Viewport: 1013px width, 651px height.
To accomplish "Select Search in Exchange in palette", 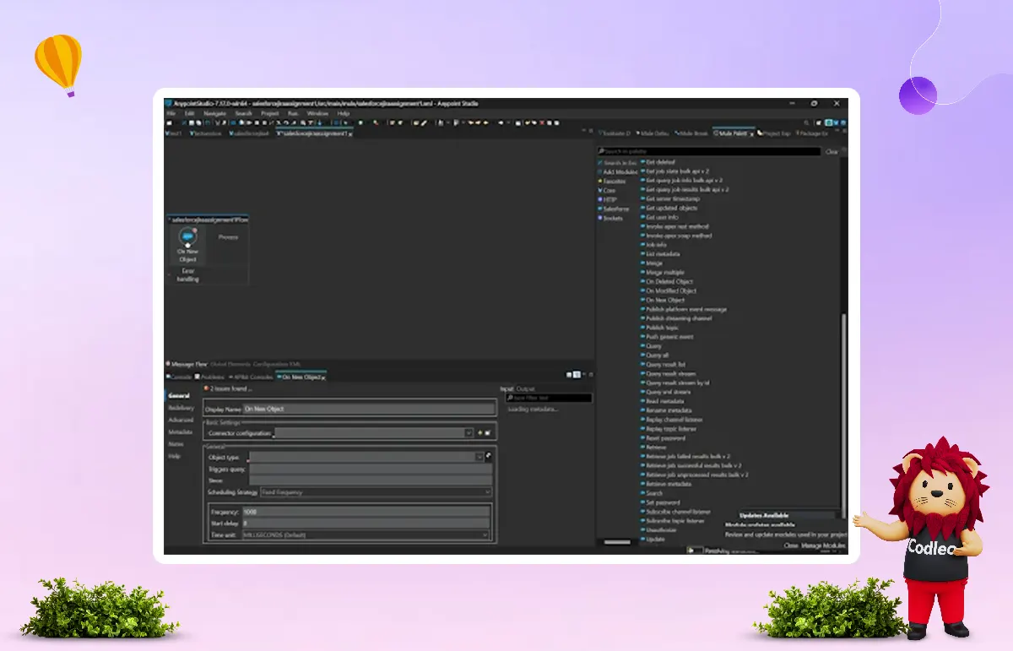I will point(617,163).
